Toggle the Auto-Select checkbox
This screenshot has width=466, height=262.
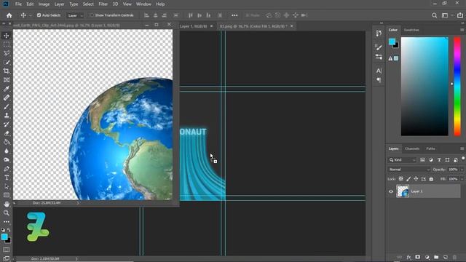tap(39, 15)
